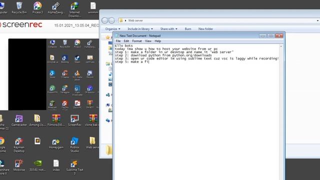Open the Web server desktop folder

pyautogui.click(x=92, y=143)
